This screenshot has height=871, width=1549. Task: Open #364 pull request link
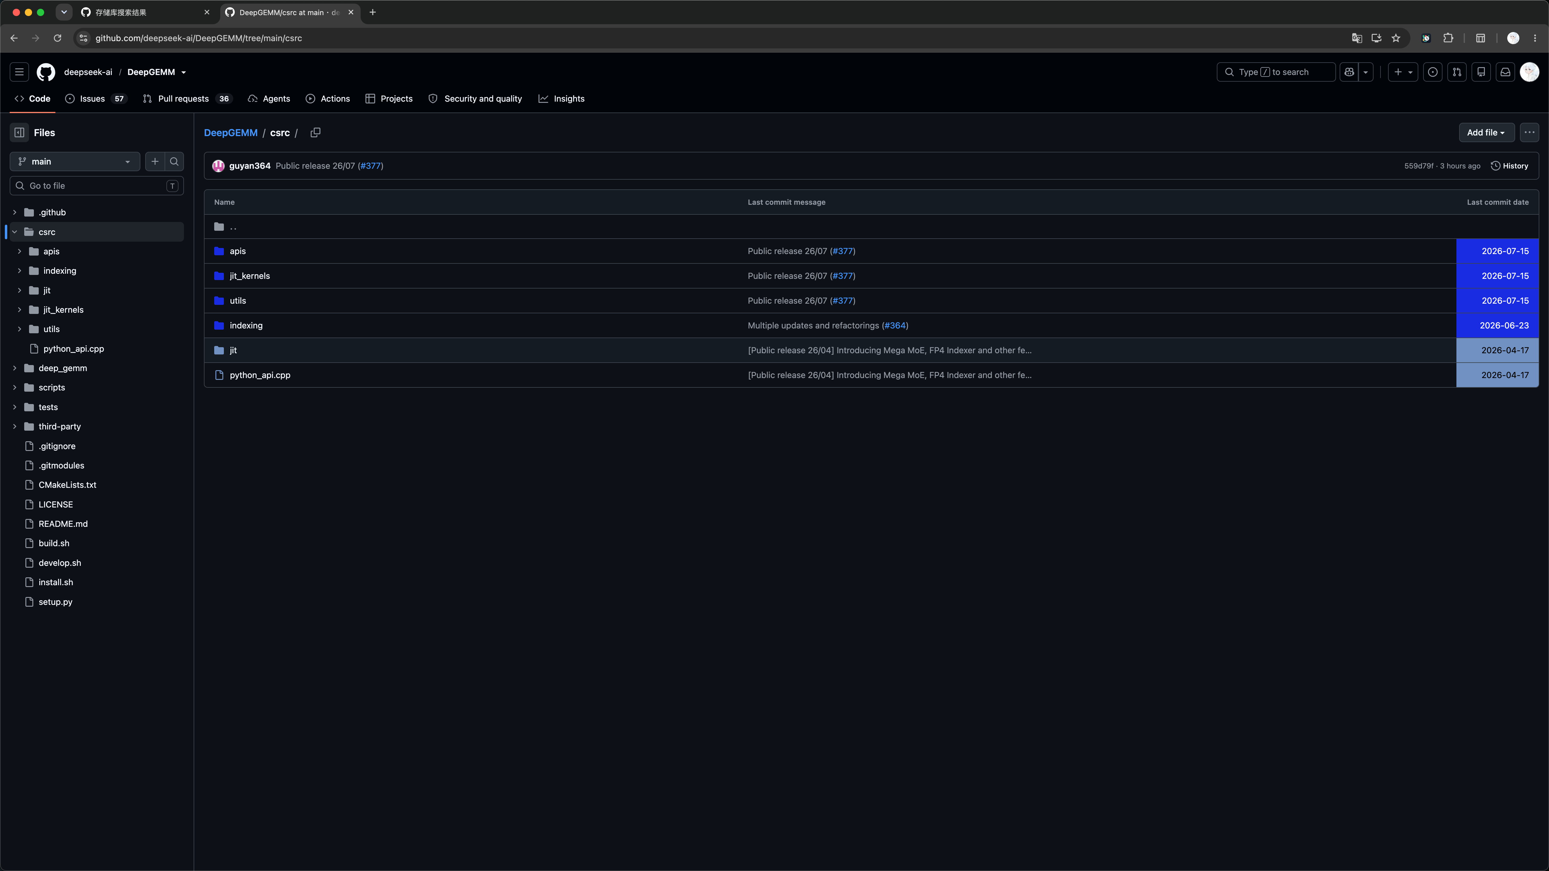(895, 325)
